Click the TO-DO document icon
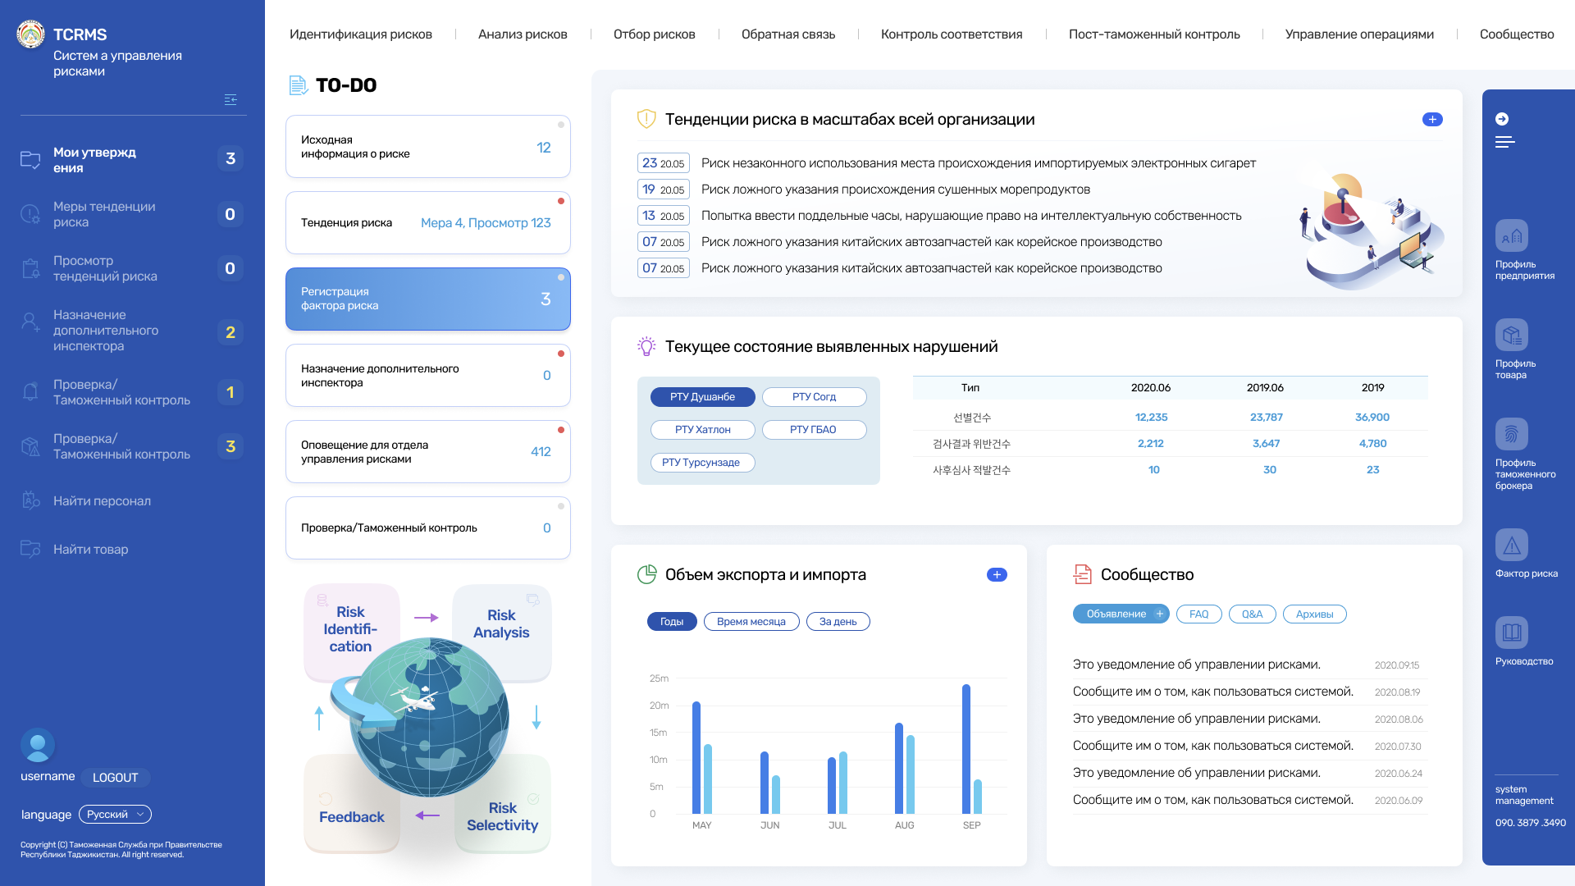 [298, 85]
